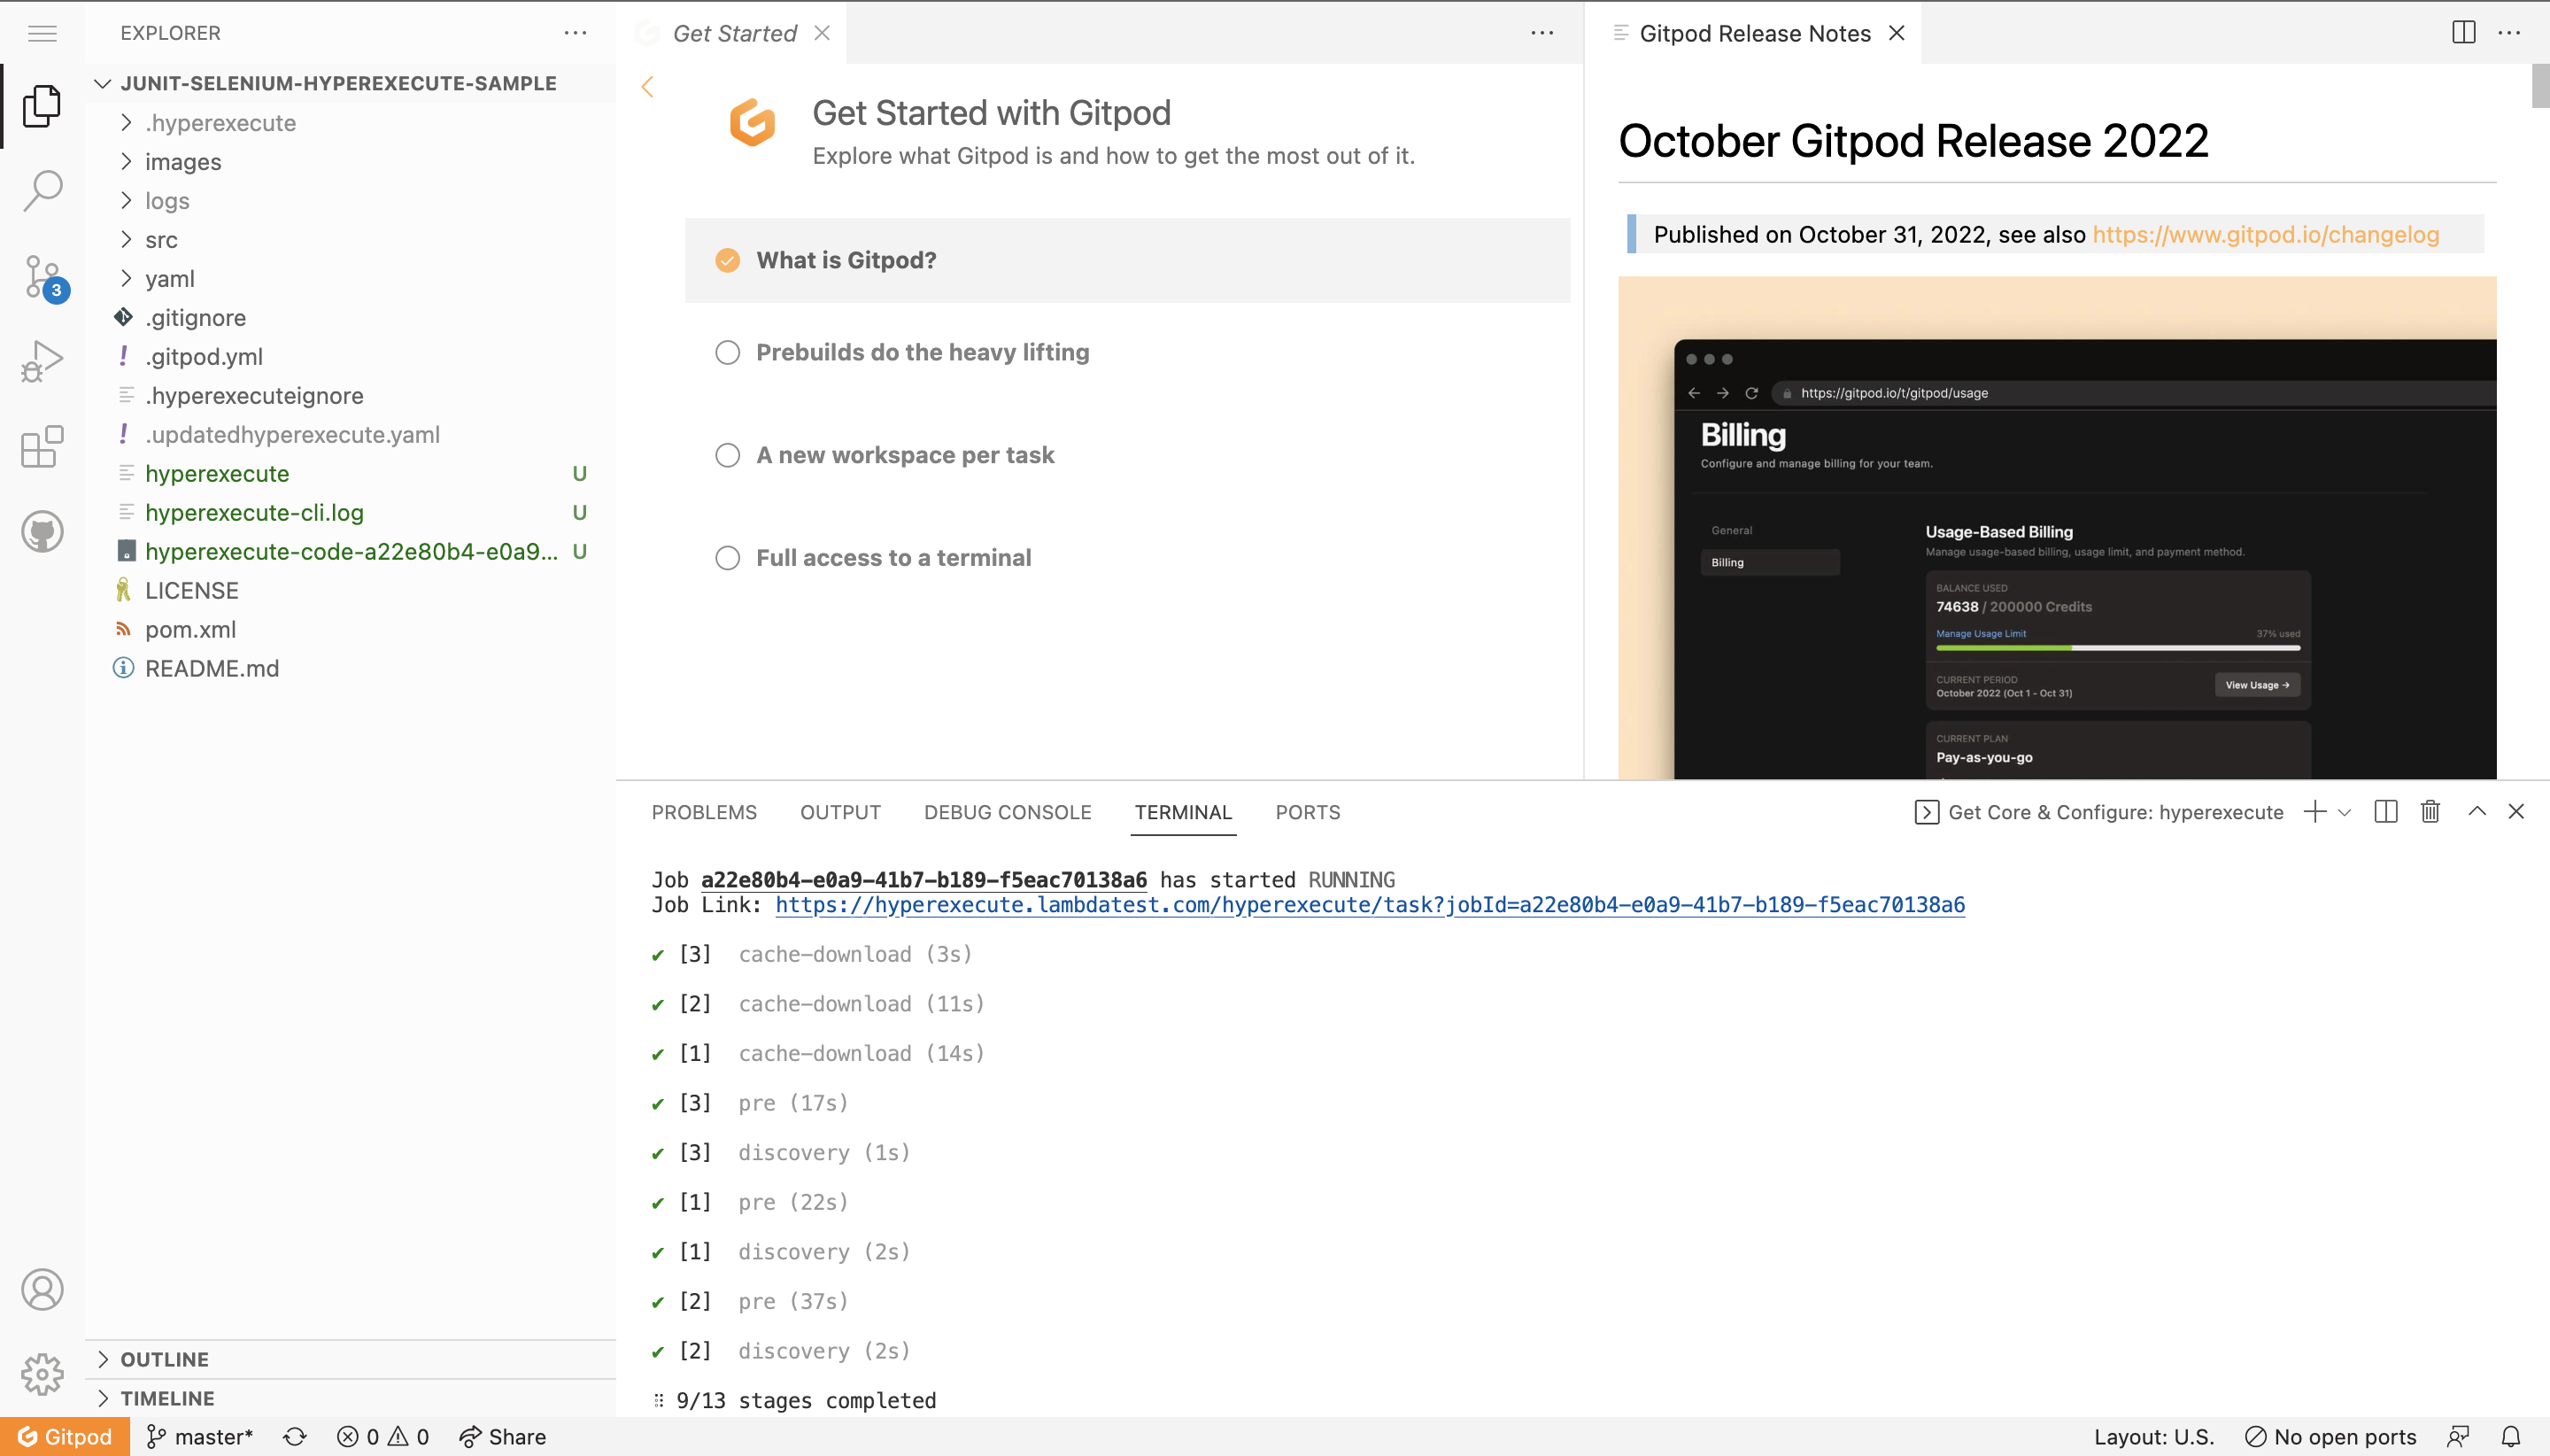The image size is (2550, 1456).
Task: Kill terminal with the trash icon
Action: pyautogui.click(x=2430, y=811)
